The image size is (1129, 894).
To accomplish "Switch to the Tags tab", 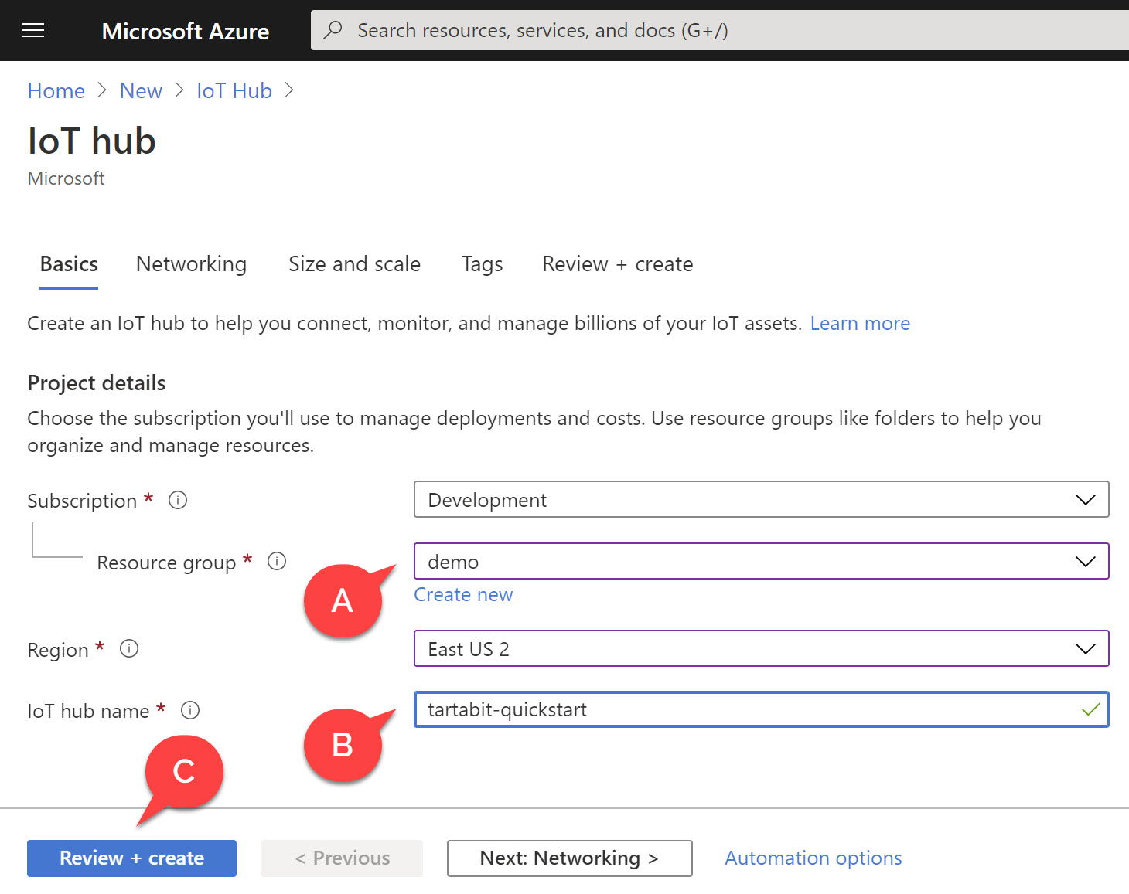I will coord(483,264).
